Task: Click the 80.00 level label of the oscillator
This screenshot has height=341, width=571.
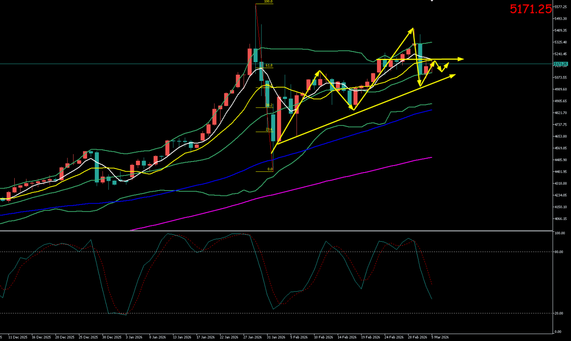Action: point(559,252)
